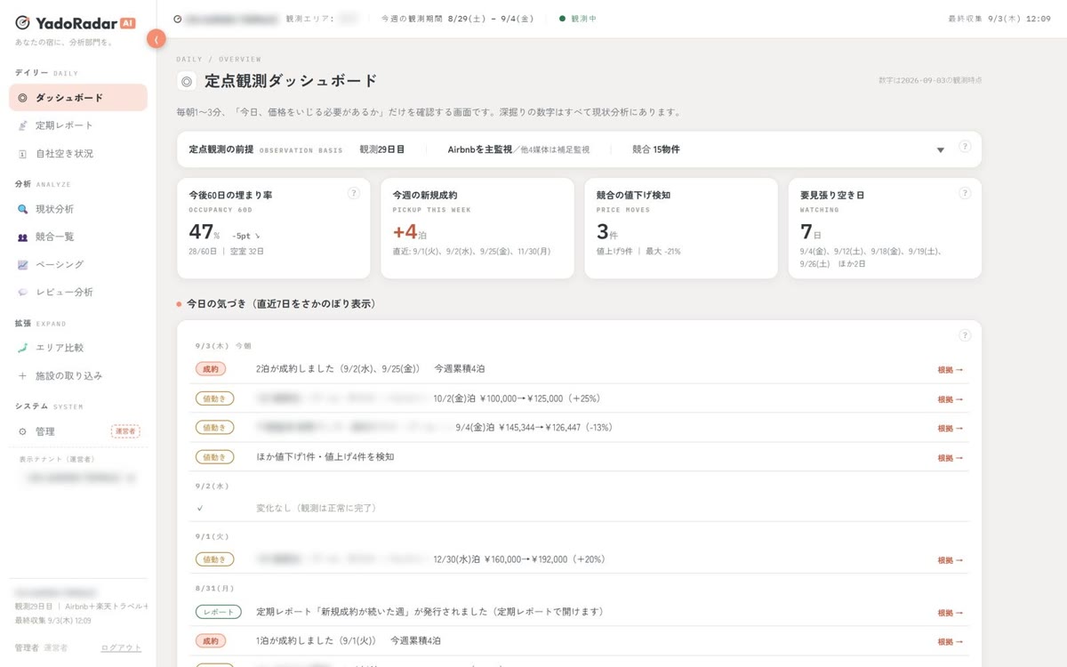Click the 競合一覧 people icon
Viewport: 1067px width, 667px height.
pyautogui.click(x=23, y=237)
